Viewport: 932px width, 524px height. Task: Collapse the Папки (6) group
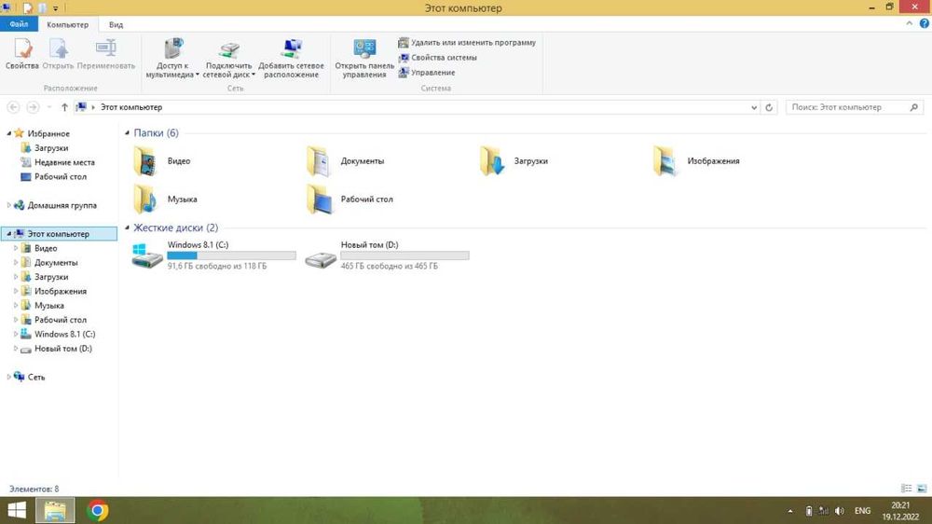pos(127,132)
